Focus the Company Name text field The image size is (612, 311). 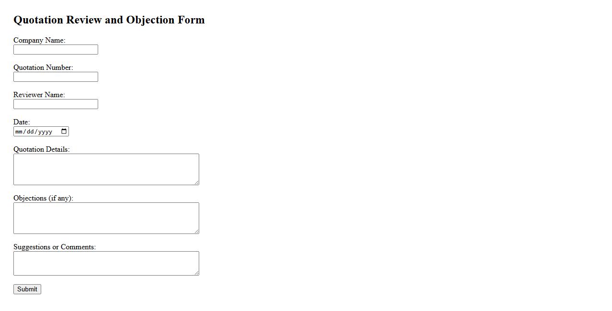tap(56, 50)
